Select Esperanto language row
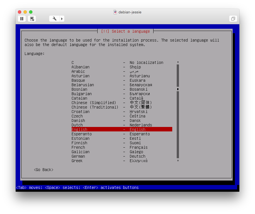 click(122, 134)
